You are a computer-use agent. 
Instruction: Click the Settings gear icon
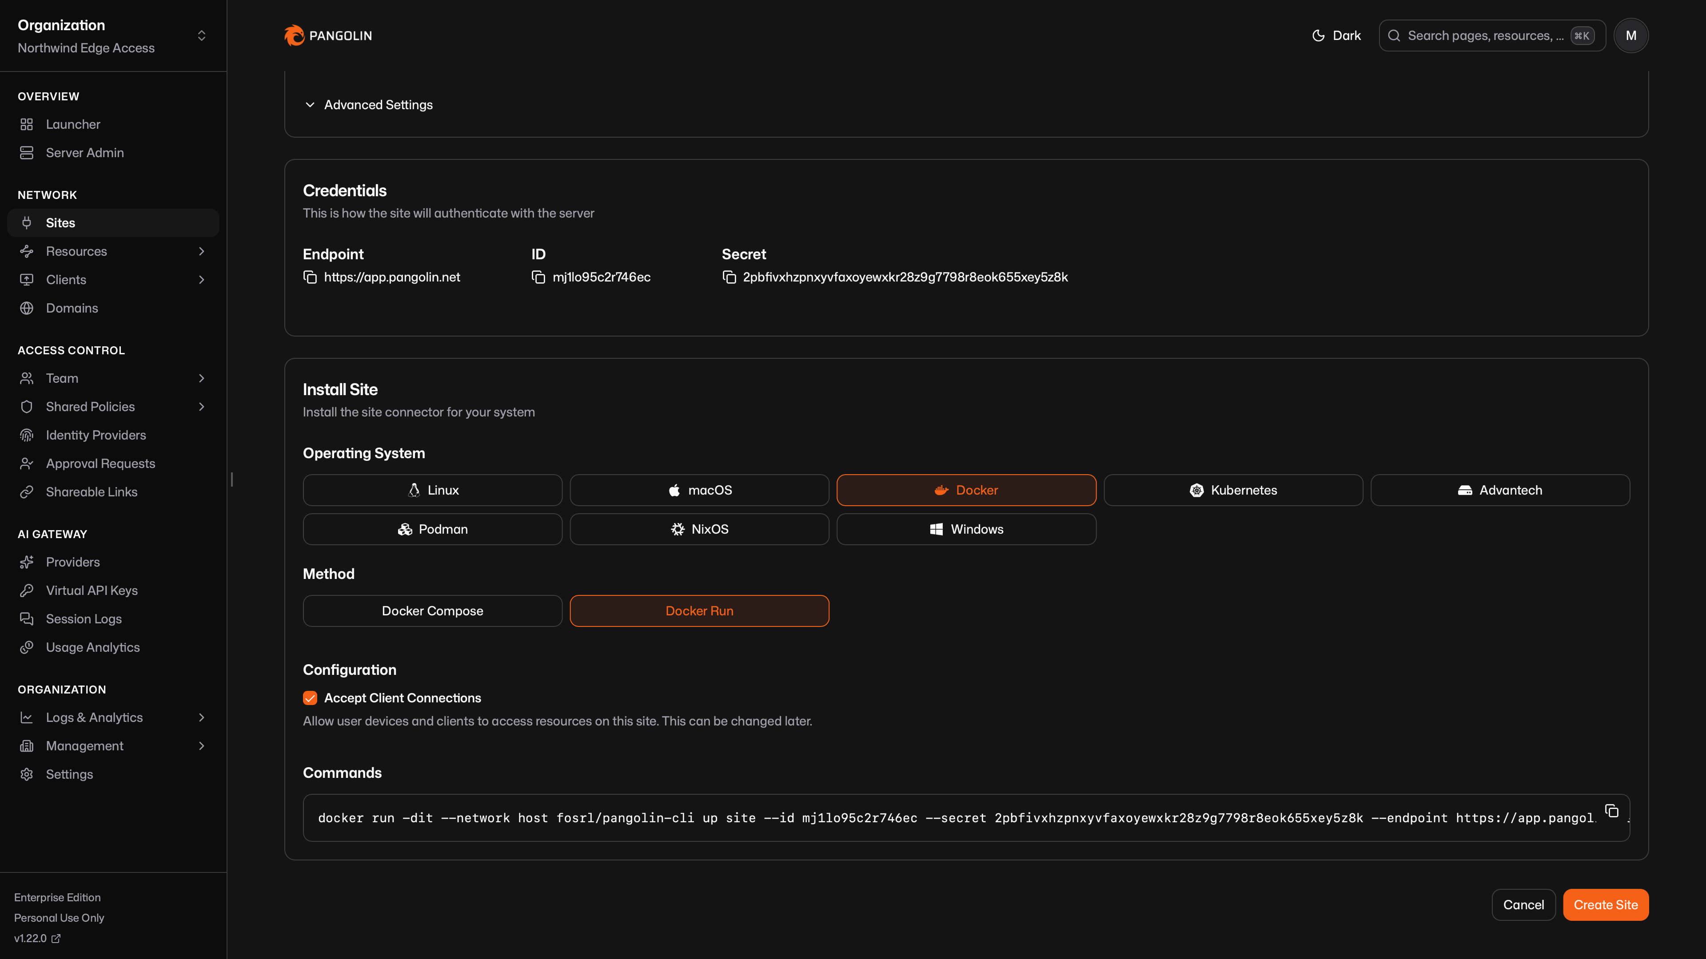tap(27, 775)
